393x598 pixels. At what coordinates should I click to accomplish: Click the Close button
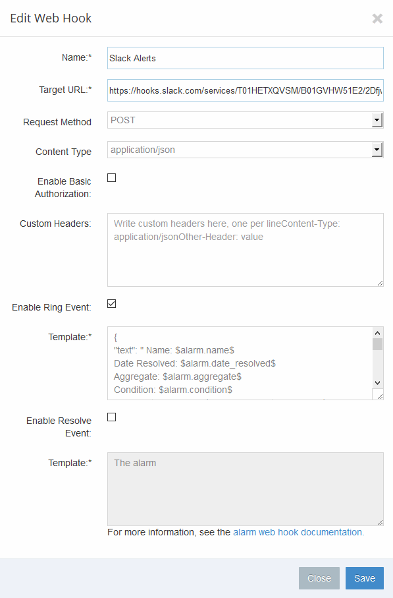319,578
